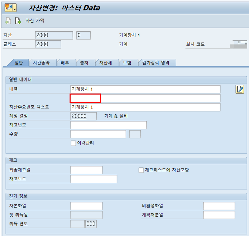Image resolution: width=249 pixels, height=236 pixels.
Task: Click the 재고노트 input field
Action: point(94,179)
